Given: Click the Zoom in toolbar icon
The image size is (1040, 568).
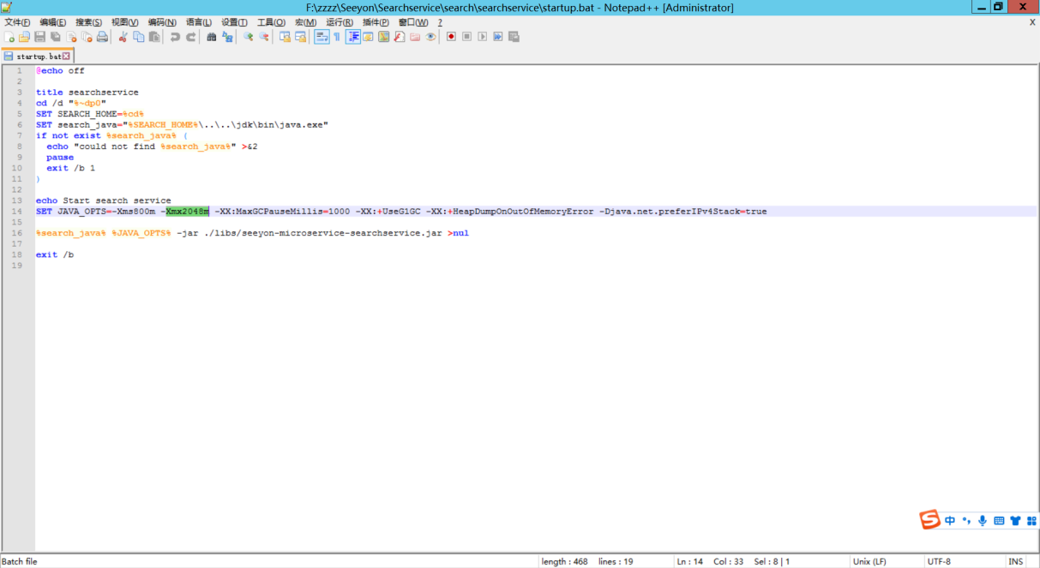Looking at the screenshot, I should point(248,37).
